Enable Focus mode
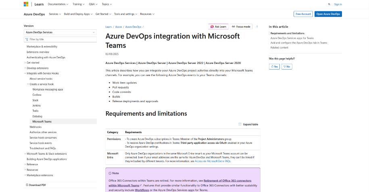This screenshot has width=369, height=192. click(x=241, y=27)
